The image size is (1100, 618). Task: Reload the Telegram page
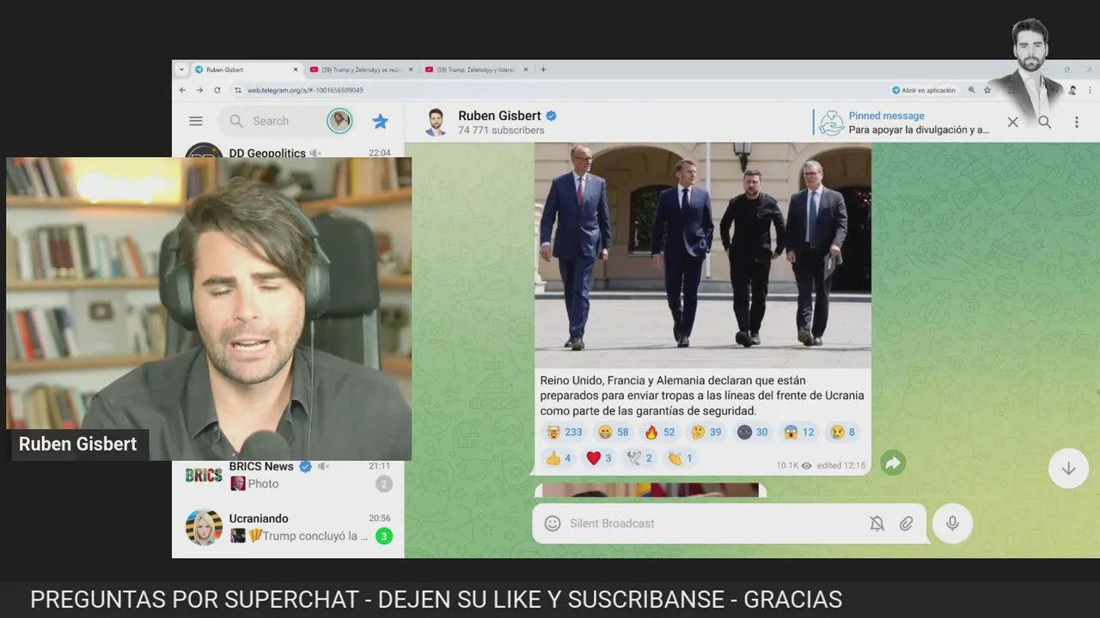click(x=217, y=90)
